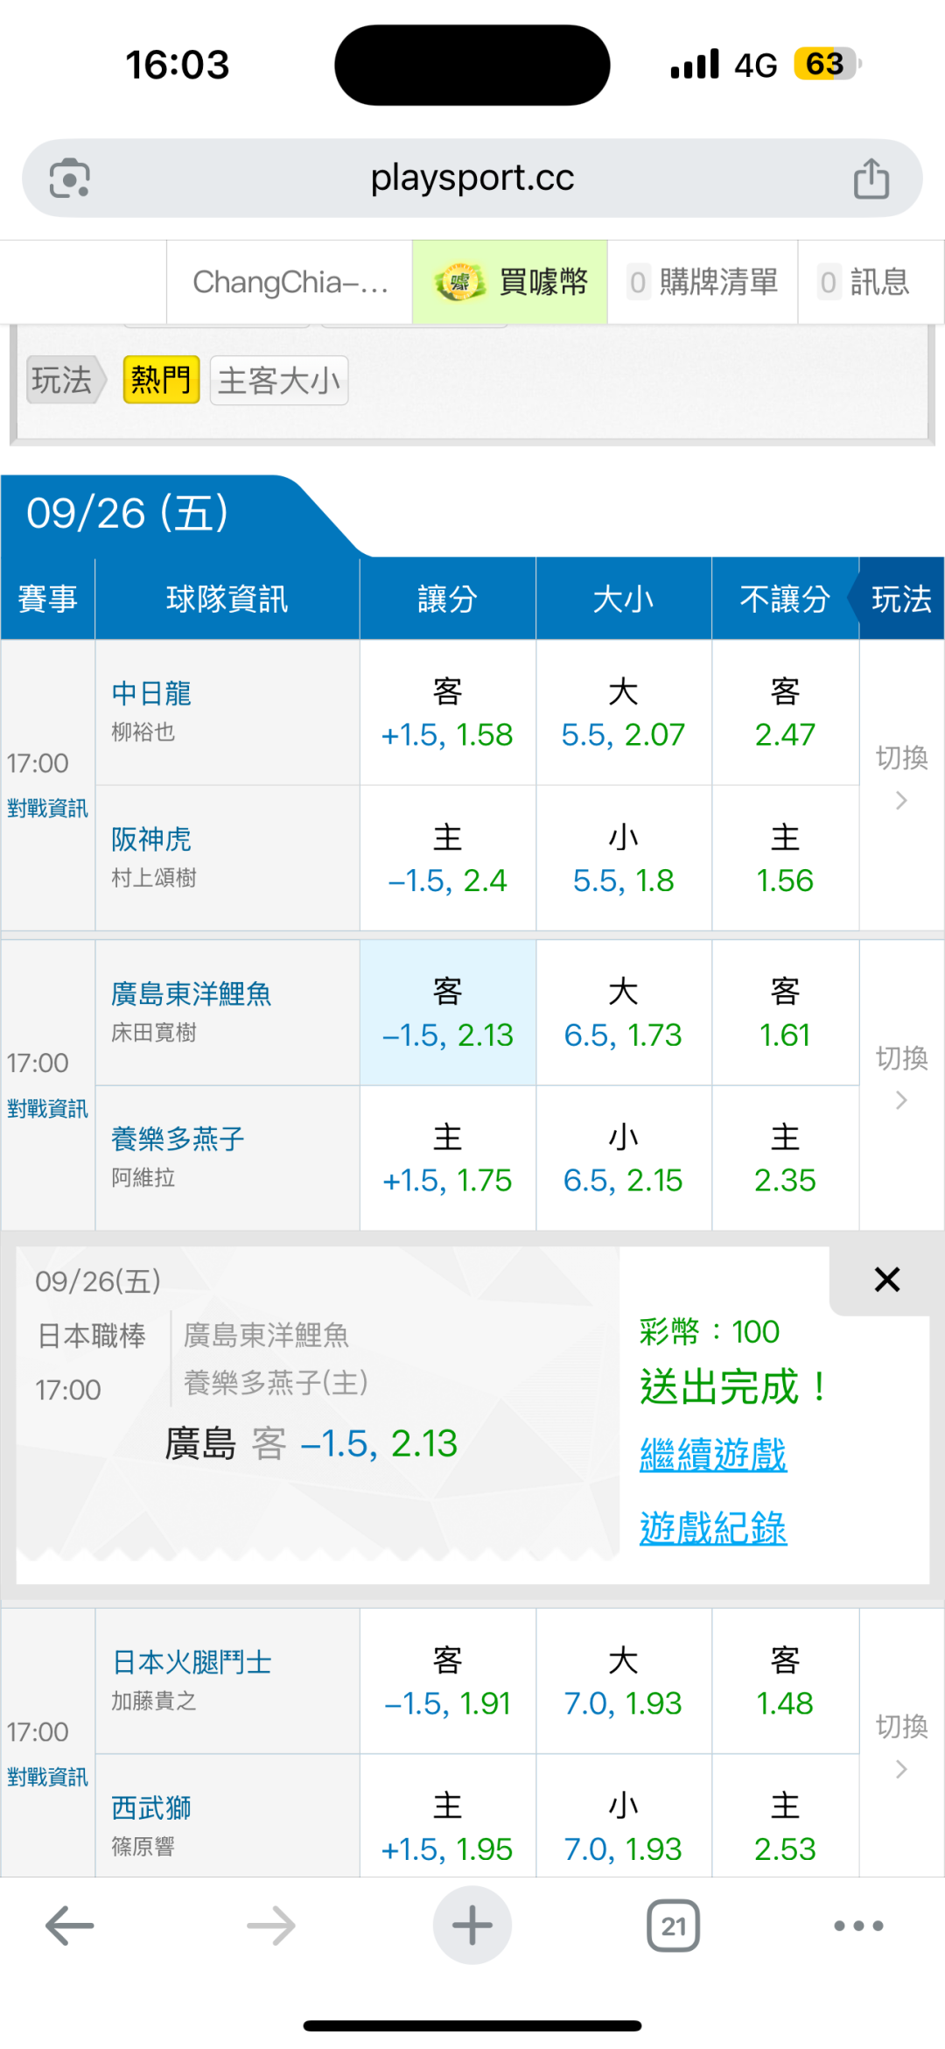Tap the 買噱幣 coin button
Image resolution: width=945 pixels, height=2049 pixels.
(x=510, y=282)
